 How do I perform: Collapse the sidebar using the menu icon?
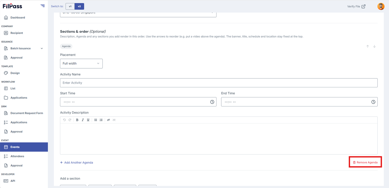pyautogui.click(x=43, y=6)
